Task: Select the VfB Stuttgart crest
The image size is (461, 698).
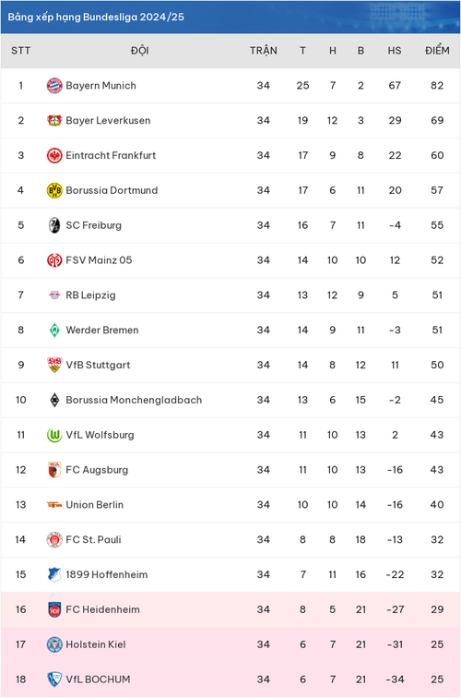Action: point(54,365)
